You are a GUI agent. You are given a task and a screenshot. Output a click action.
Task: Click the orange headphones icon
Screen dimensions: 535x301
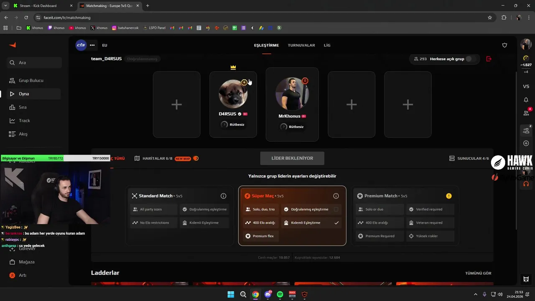[526, 184]
